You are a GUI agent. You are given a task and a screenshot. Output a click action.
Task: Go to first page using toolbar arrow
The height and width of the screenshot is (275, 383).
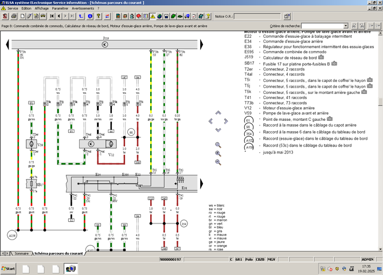[x=51, y=17]
